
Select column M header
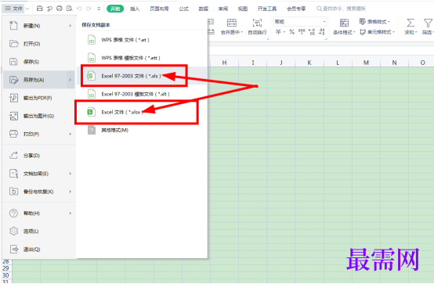pyautogui.click(x=366, y=63)
